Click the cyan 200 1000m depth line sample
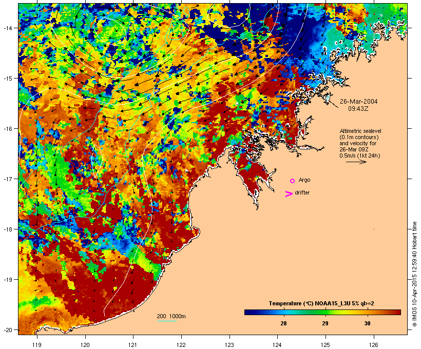Image resolution: width=421 pixels, height=349 pixels. click(167, 321)
